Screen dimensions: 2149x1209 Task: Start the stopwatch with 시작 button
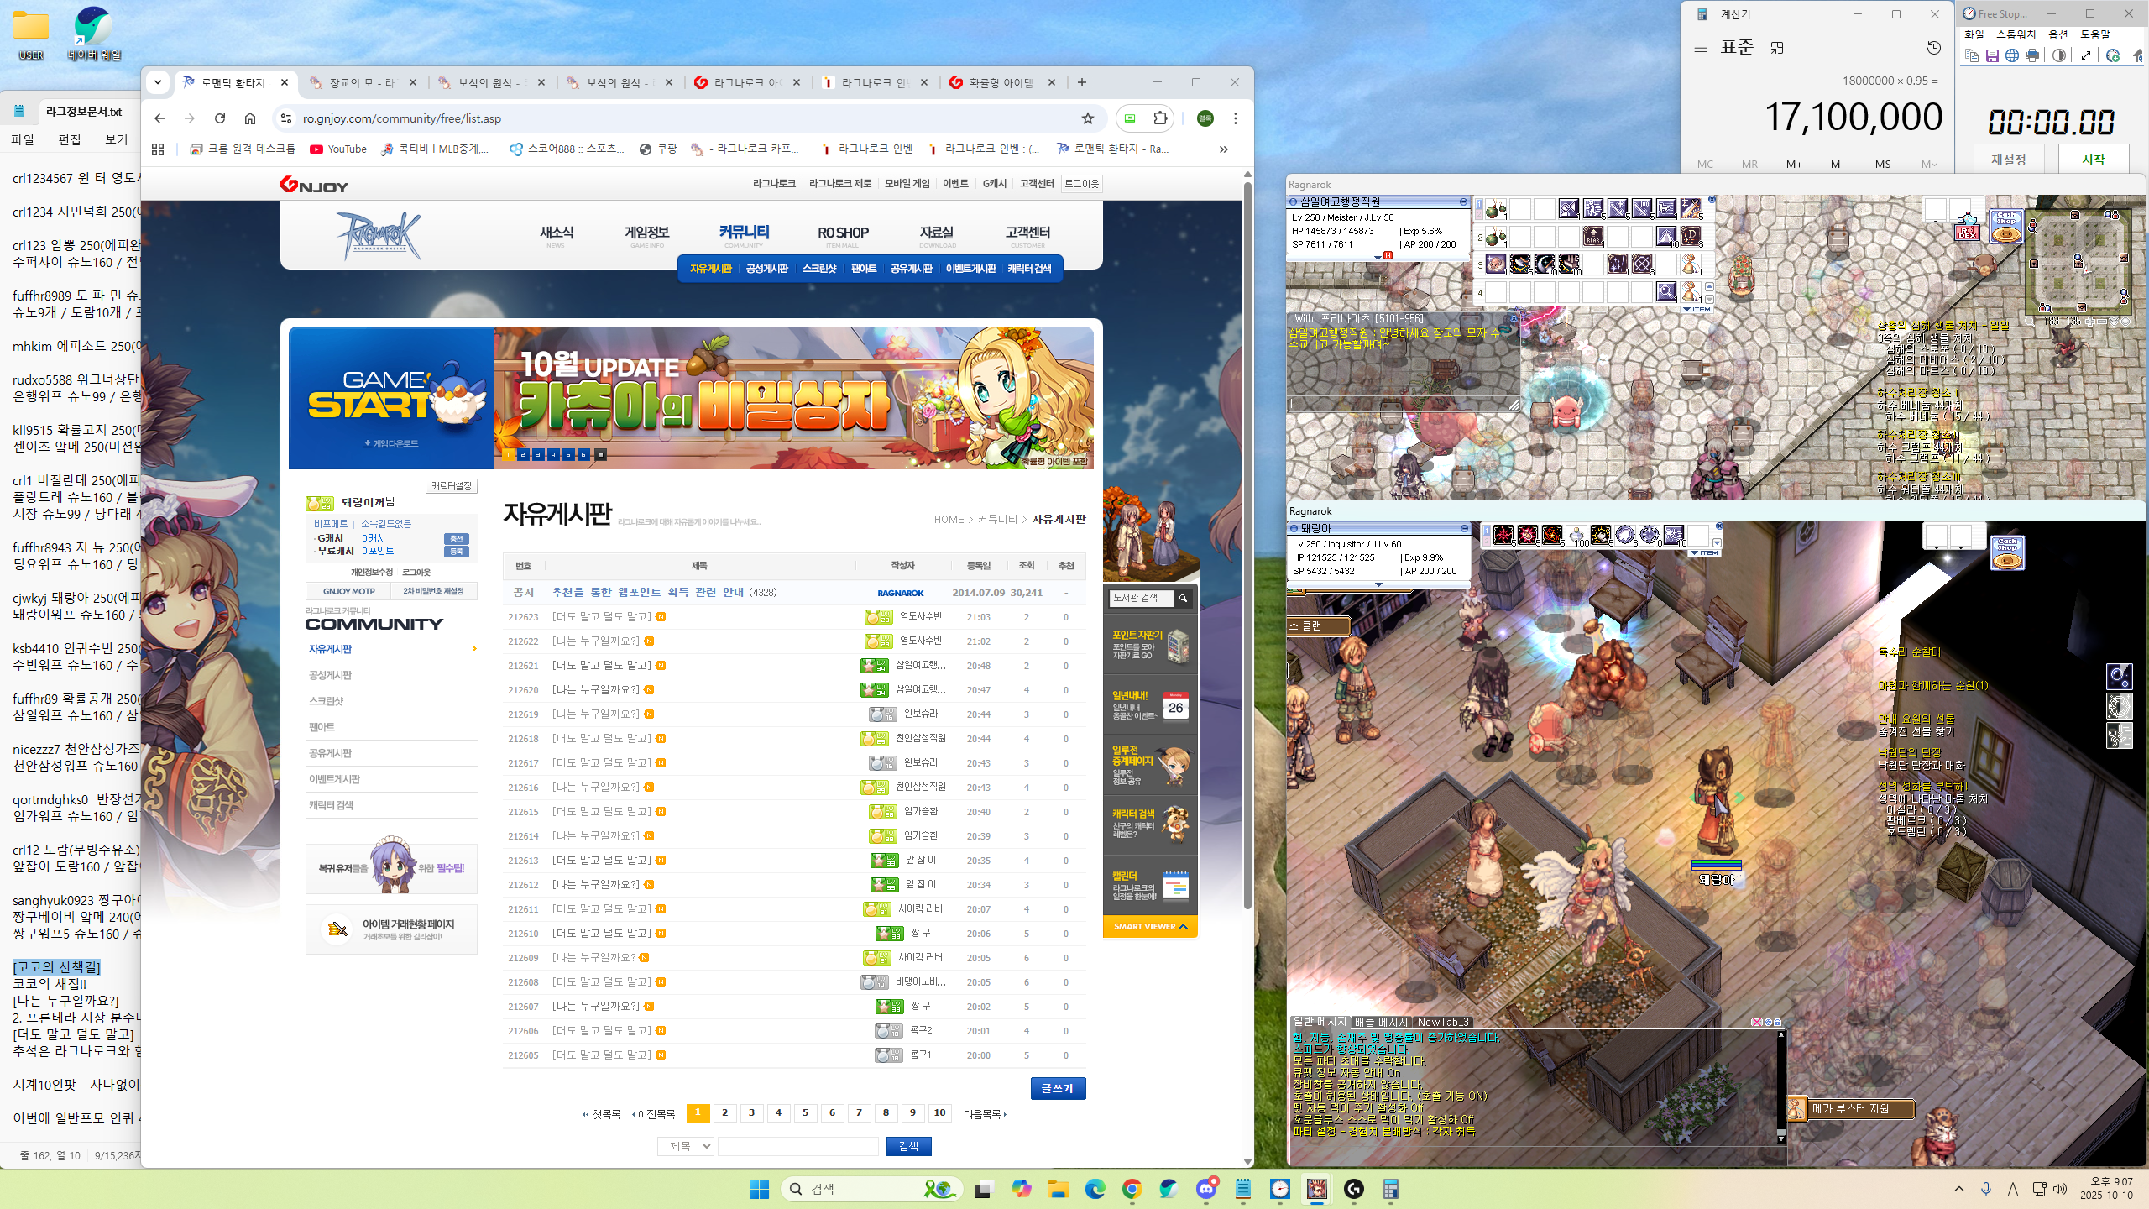(2093, 160)
